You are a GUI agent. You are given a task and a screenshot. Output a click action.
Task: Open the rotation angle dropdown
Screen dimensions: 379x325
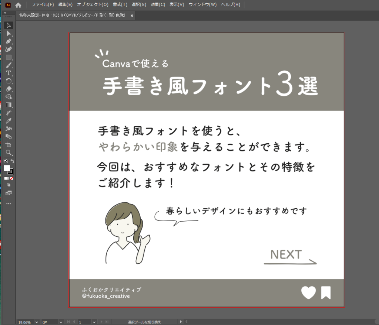[x=61, y=322]
